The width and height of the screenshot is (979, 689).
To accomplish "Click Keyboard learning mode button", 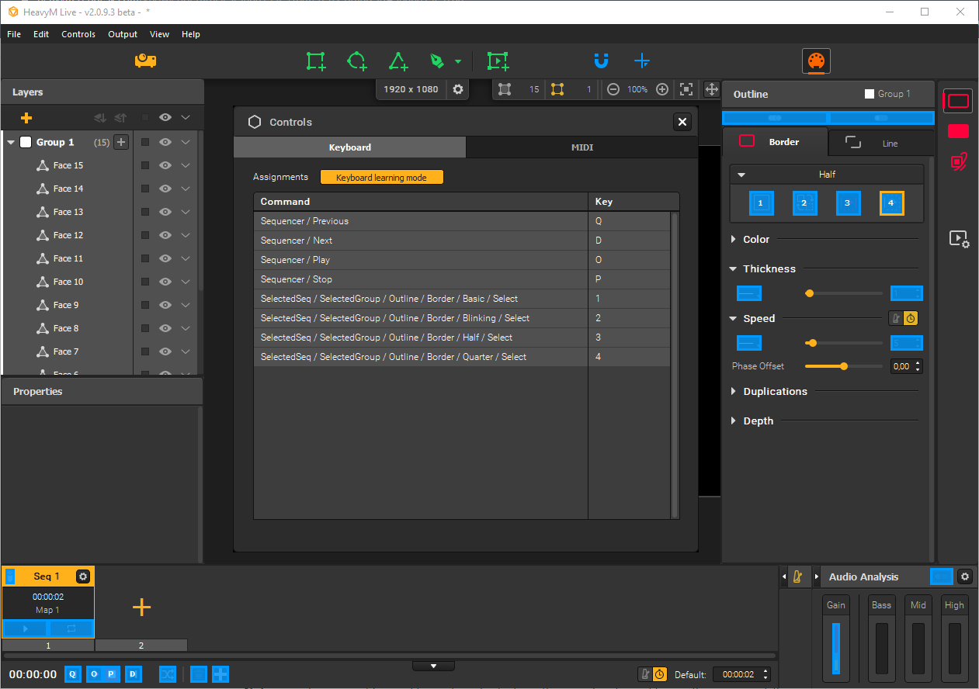I will [381, 178].
